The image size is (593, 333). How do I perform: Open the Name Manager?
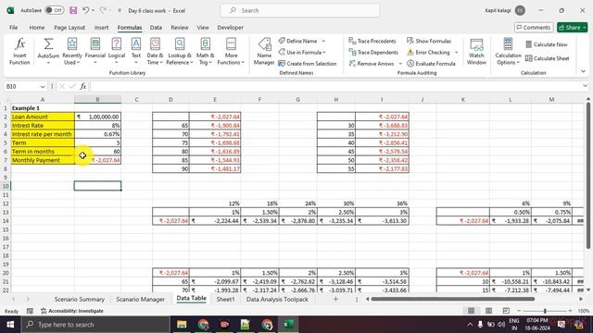[264, 52]
